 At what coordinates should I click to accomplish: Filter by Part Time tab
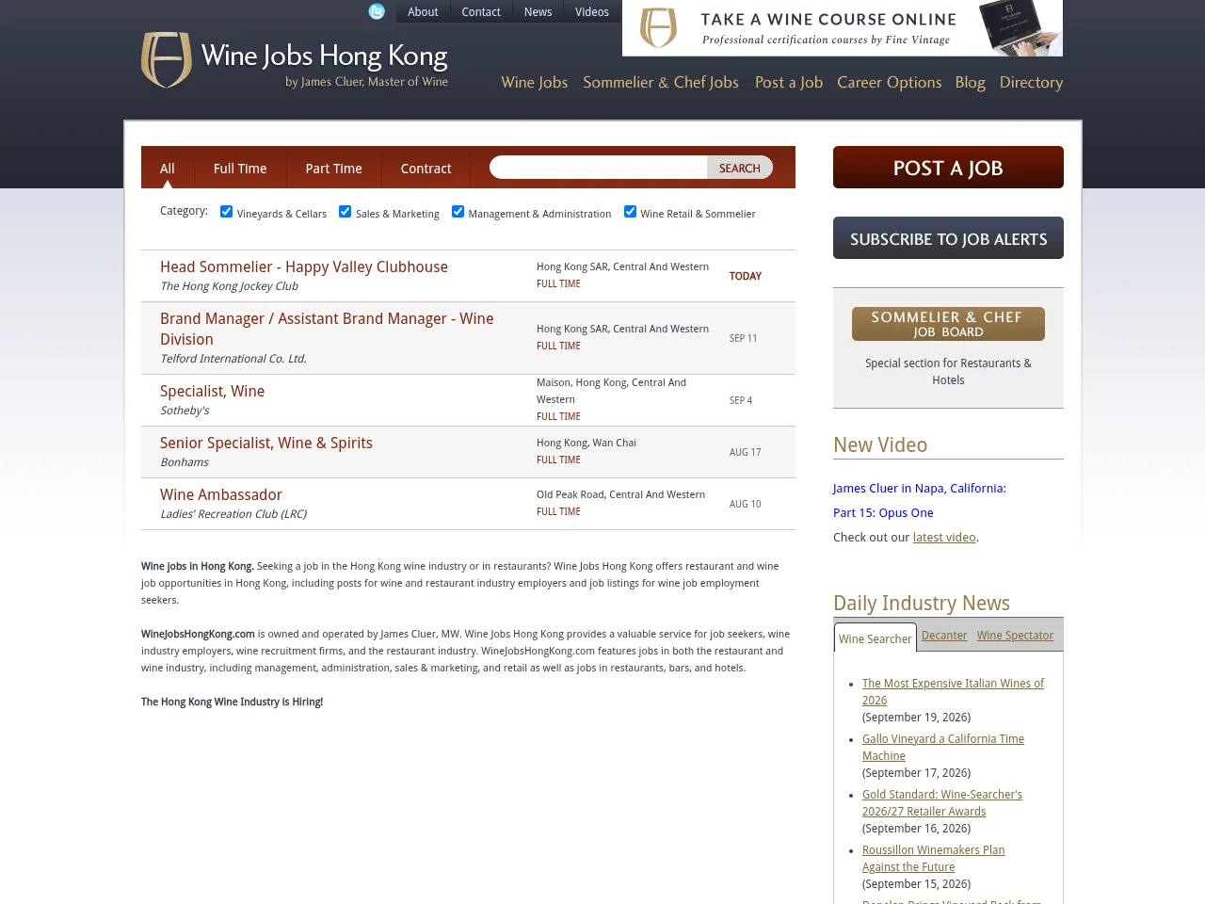coord(333,169)
